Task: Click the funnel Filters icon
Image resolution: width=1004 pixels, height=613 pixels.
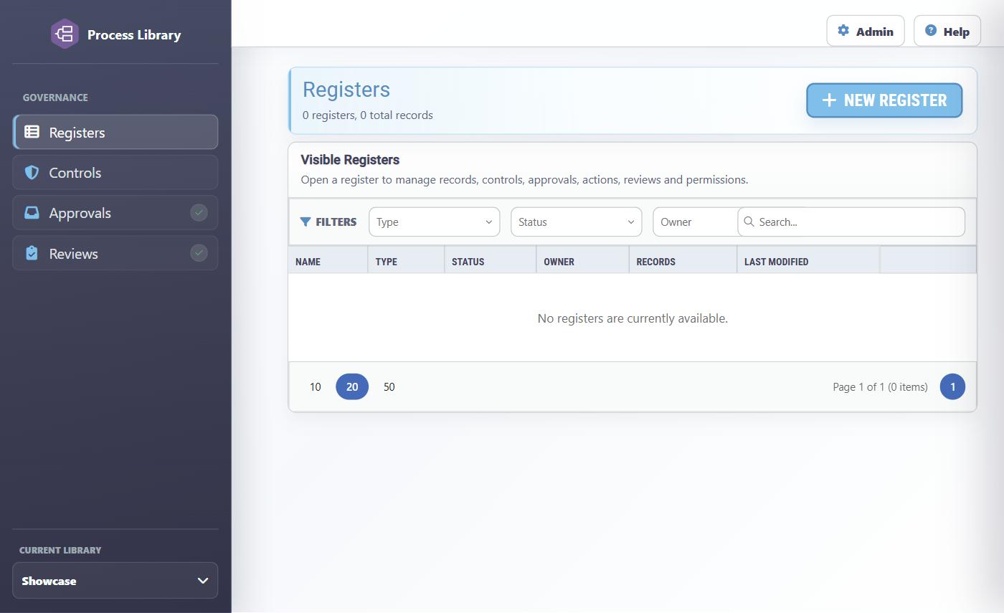Action: (x=306, y=222)
